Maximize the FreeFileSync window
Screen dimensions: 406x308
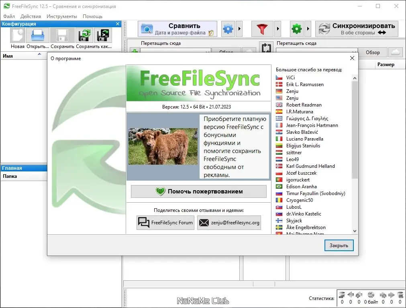click(x=378, y=6)
